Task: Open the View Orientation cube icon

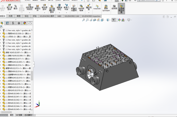Action: pos(102,20)
